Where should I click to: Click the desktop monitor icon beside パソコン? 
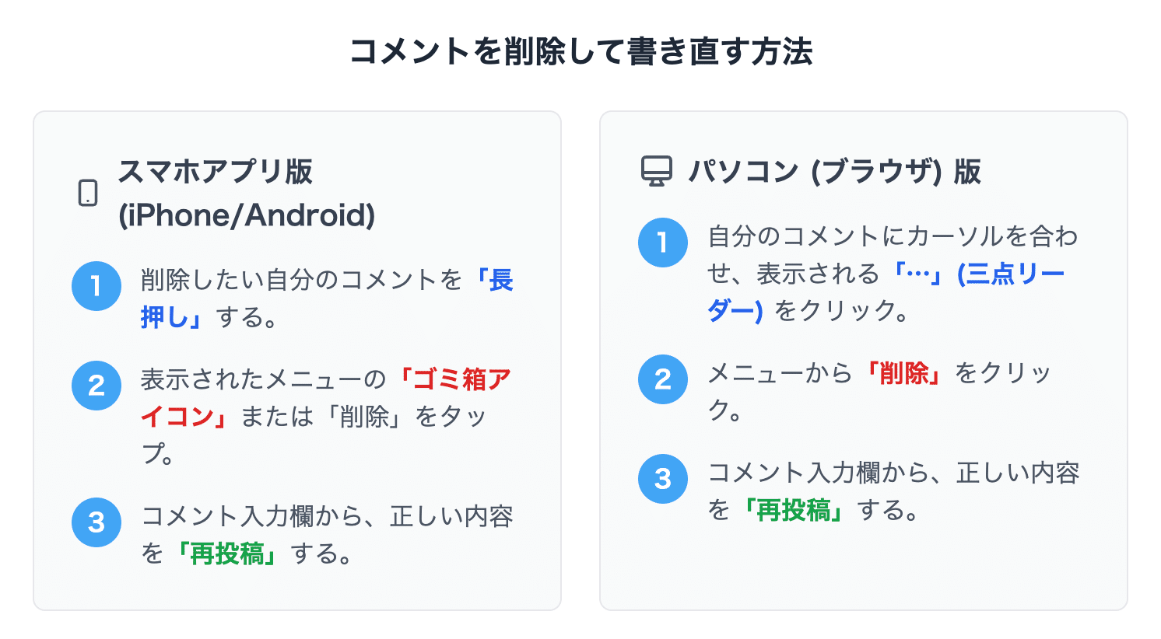656,171
